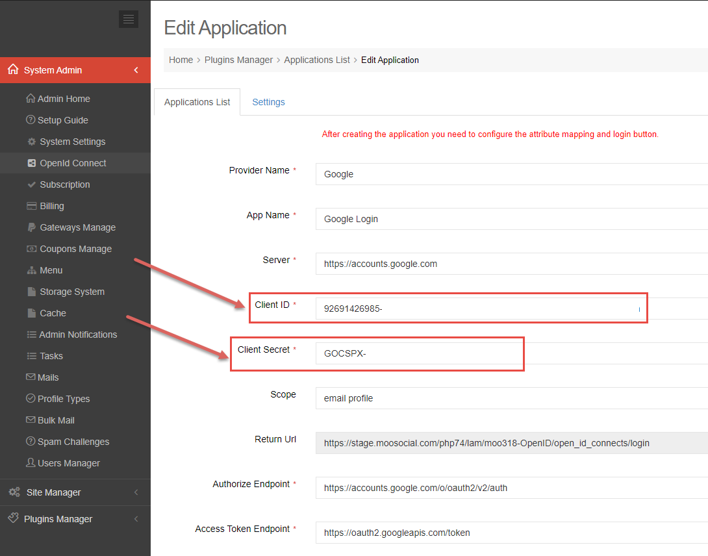Image resolution: width=708 pixels, height=556 pixels.
Task: Switch to the Settings tab
Action: 268,102
